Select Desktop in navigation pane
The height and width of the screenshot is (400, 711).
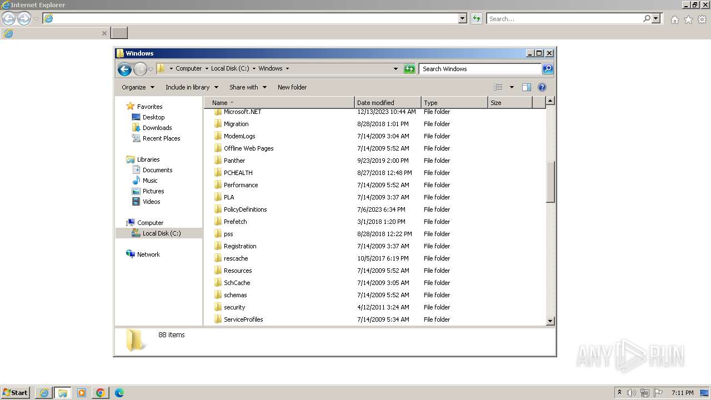tap(153, 117)
